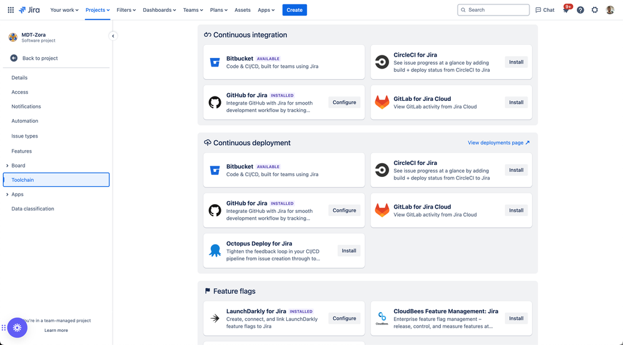623x345 pixels.
Task: Click the LaunchDarkly arrow icon
Action: [215, 318]
